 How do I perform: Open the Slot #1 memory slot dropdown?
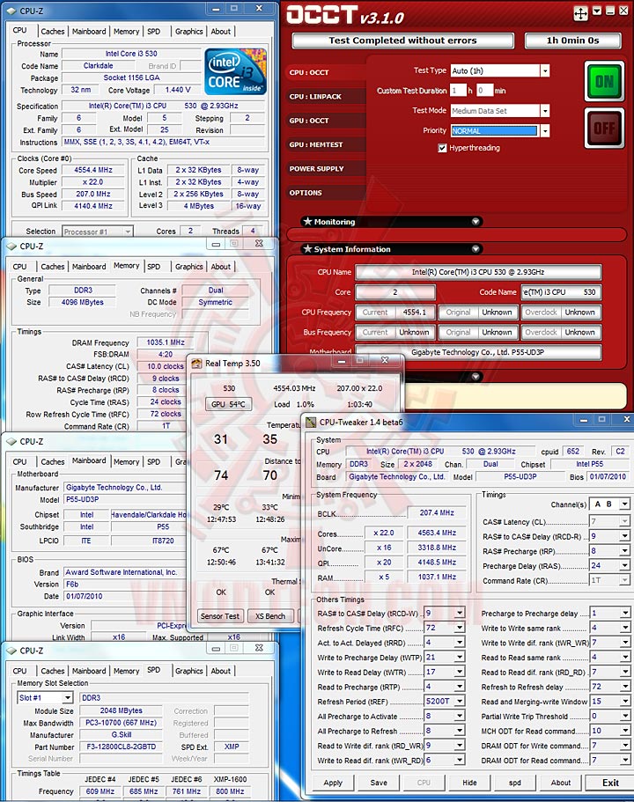[x=68, y=697]
